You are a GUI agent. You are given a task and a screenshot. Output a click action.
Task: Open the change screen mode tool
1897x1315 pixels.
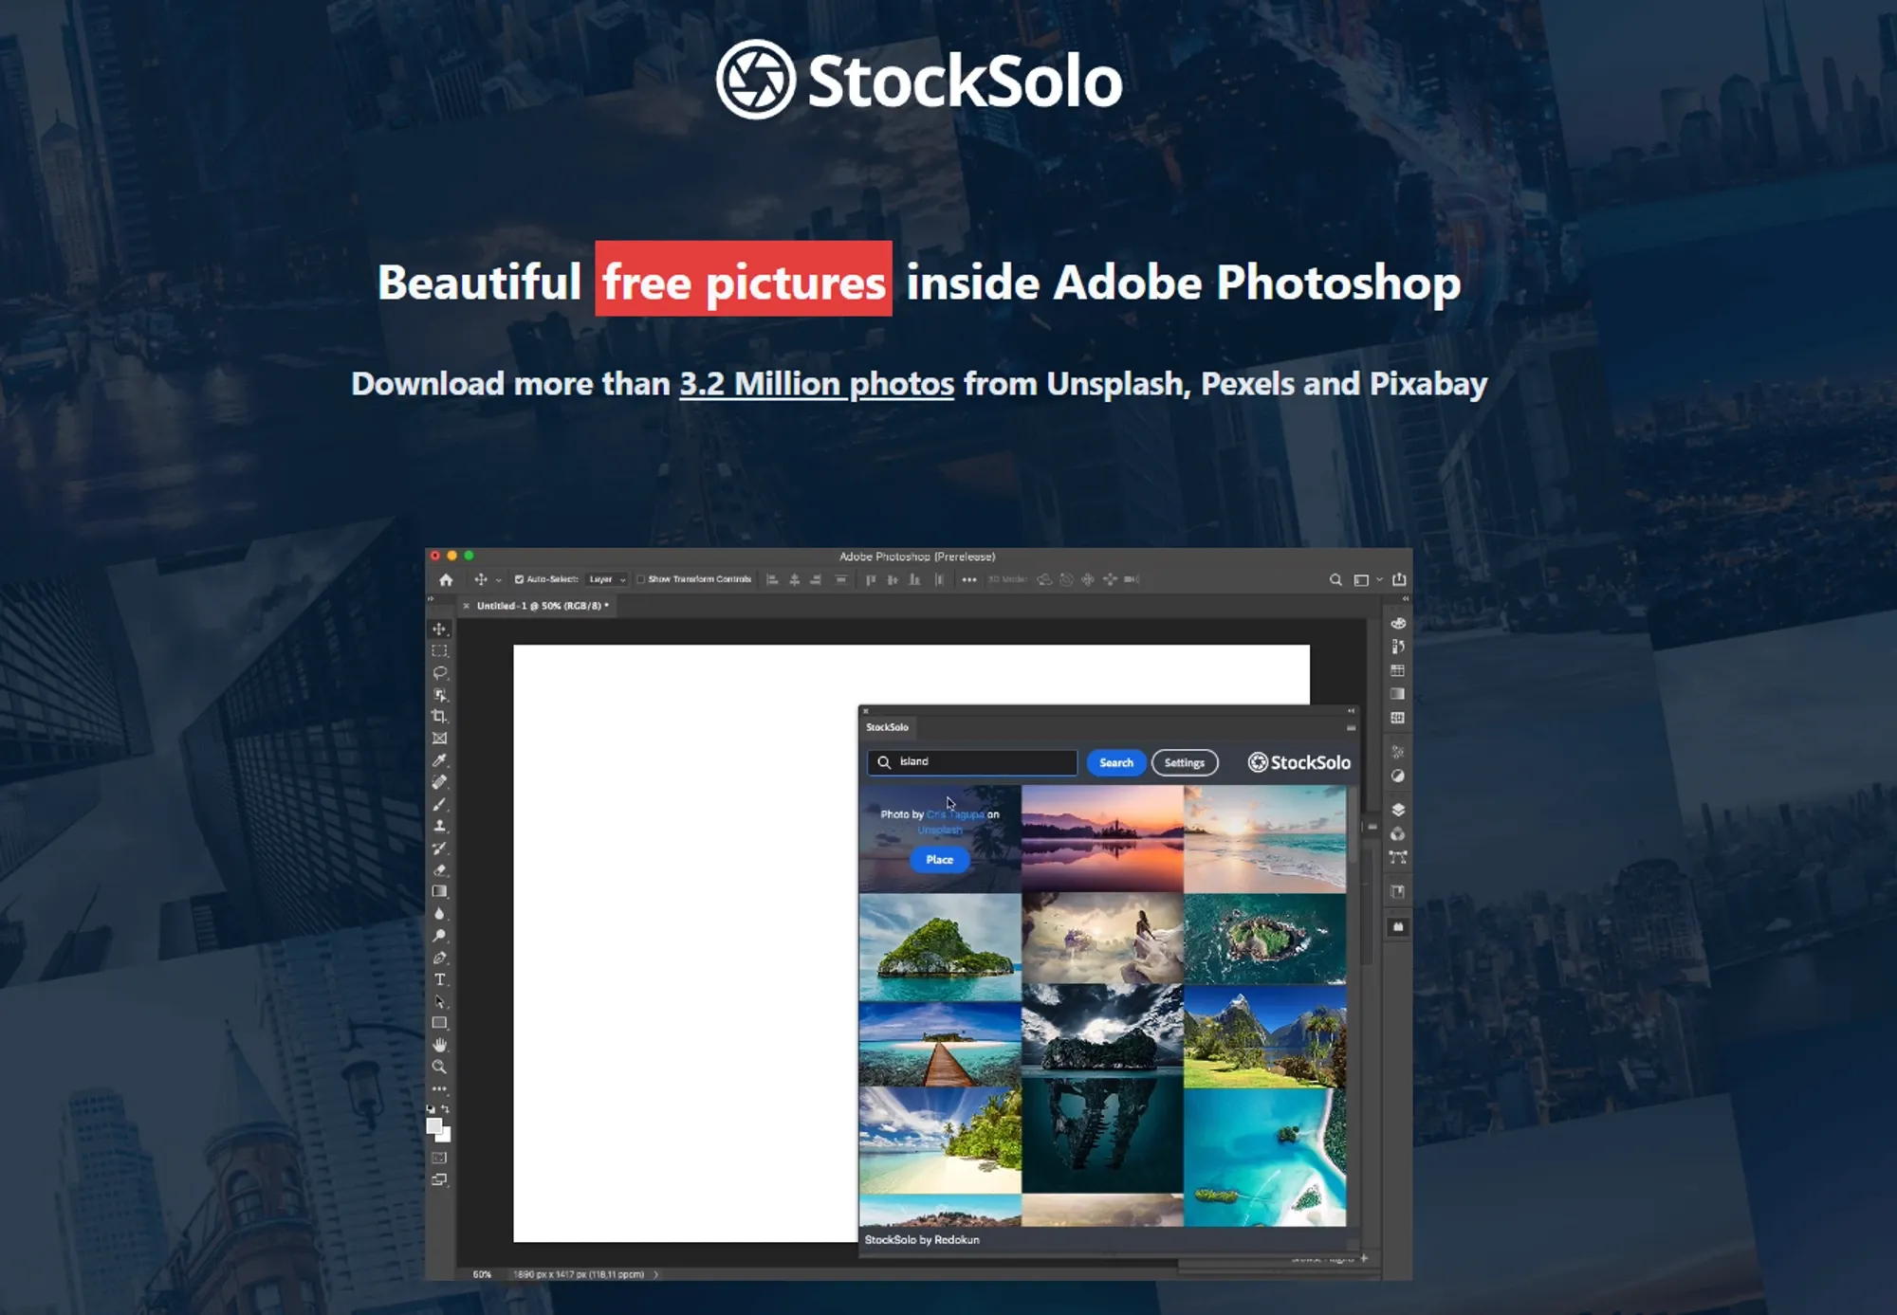coord(439,1179)
